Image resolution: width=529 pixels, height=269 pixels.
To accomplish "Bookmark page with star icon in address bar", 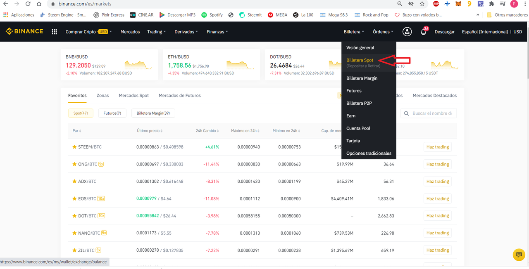I will click(422, 4).
